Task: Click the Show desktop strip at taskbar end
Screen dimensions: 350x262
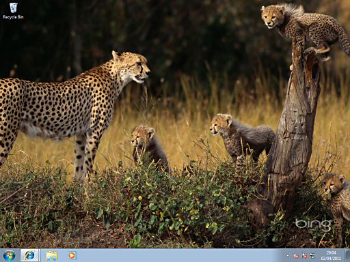Action: [x=347, y=255]
